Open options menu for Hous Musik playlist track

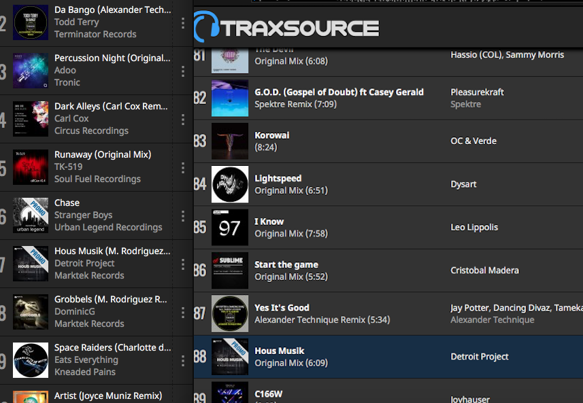(x=183, y=264)
